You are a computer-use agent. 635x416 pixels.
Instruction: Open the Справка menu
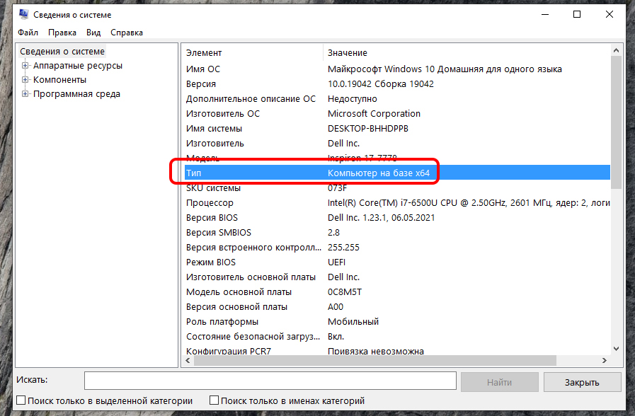(x=127, y=33)
